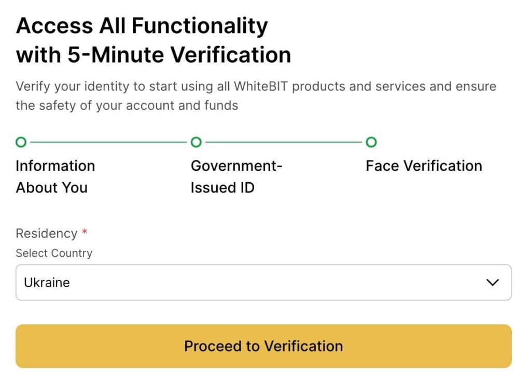This screenshot has height=384, width=531.
Task: Open the Select Country dropdown
Action: pos(264,282)
